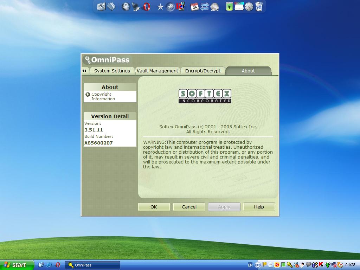Click the yellow flag tray icon
360x270 pixels.
264,265
